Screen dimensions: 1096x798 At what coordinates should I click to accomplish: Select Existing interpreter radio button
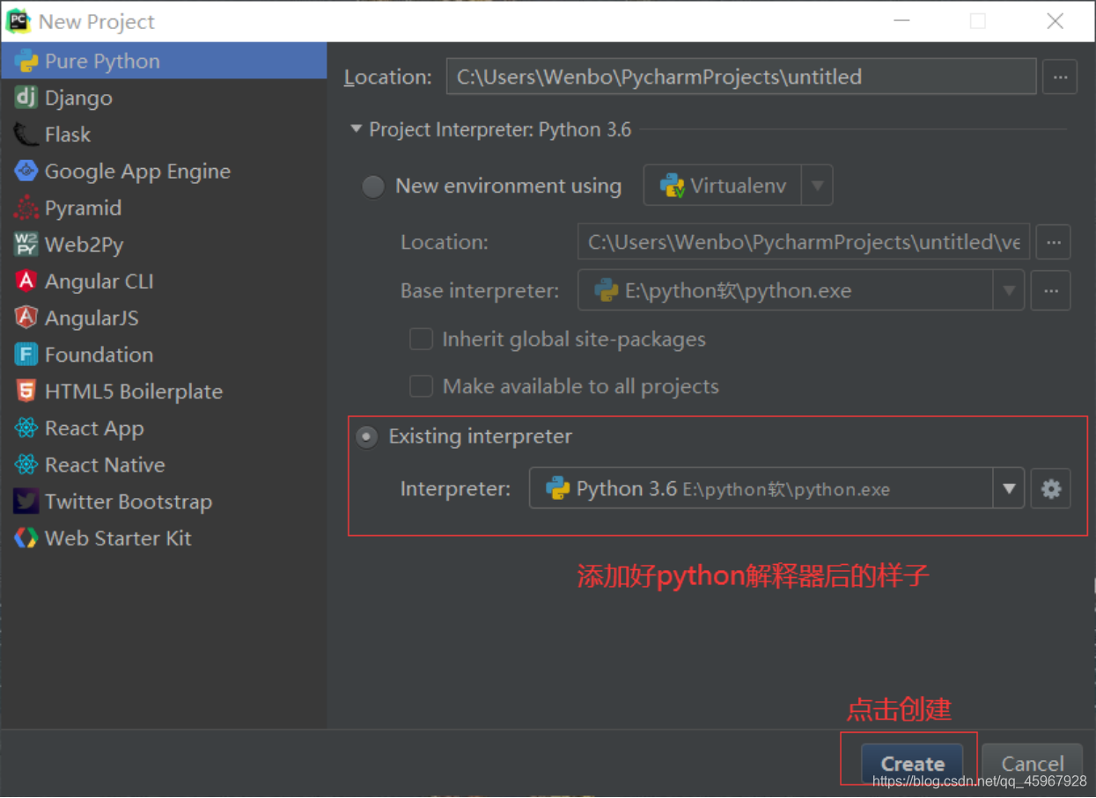click(367, 436)
